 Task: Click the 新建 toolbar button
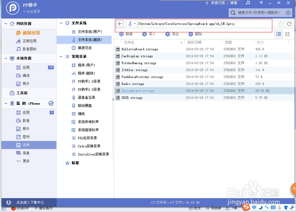click(126, 34)
